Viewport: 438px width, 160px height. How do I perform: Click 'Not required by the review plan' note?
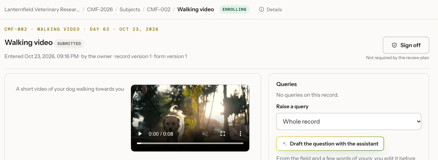pos(397,58)
